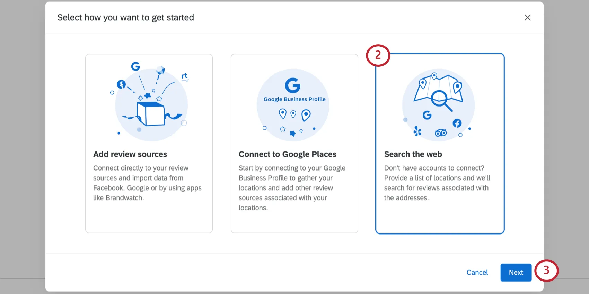Click the open box illustration

tap(150, 114)
